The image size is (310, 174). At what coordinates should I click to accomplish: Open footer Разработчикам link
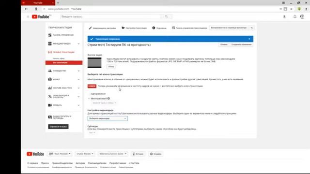point(118,163)
